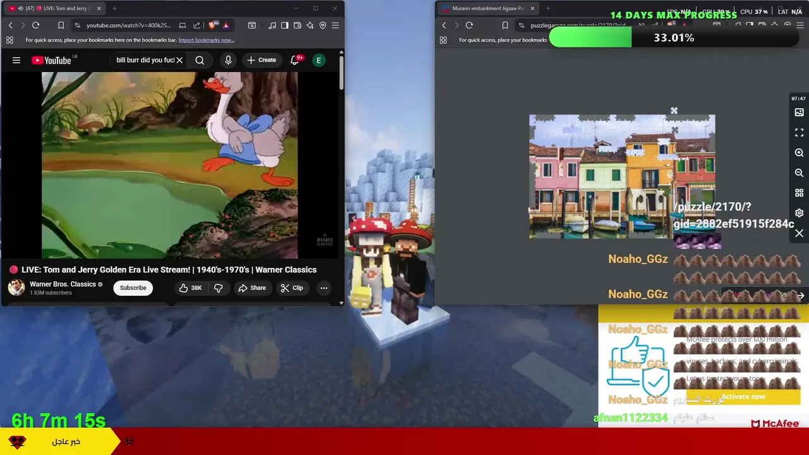Open Brave VPN shield icon in YouTube window
This screenshot has width=809, height=455.
coord(322,25)
